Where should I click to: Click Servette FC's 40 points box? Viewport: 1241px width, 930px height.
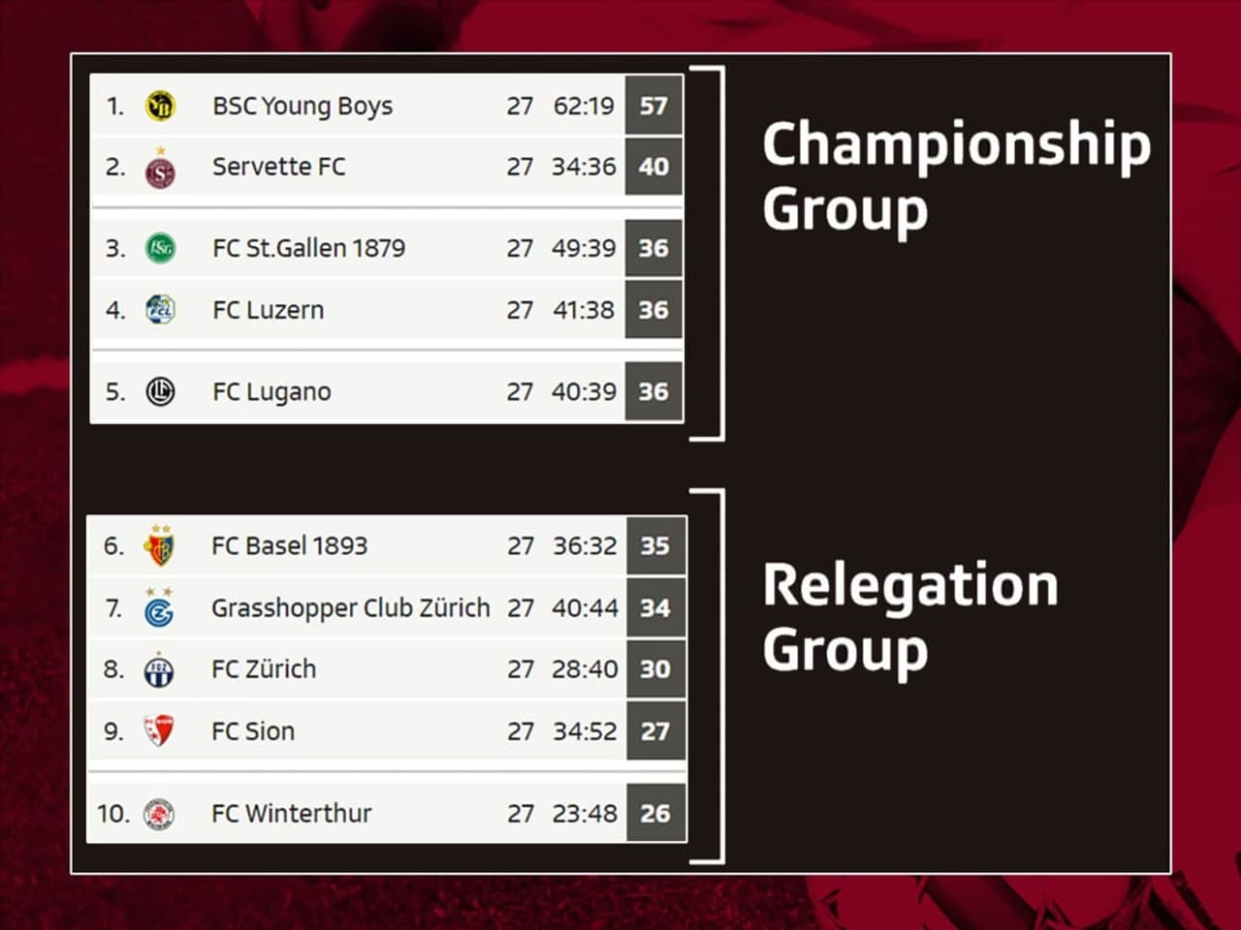coord(653,167)
